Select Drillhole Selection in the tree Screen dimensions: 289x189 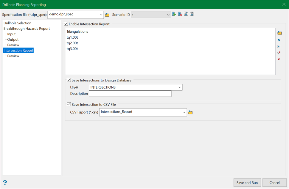coord(17,23)
